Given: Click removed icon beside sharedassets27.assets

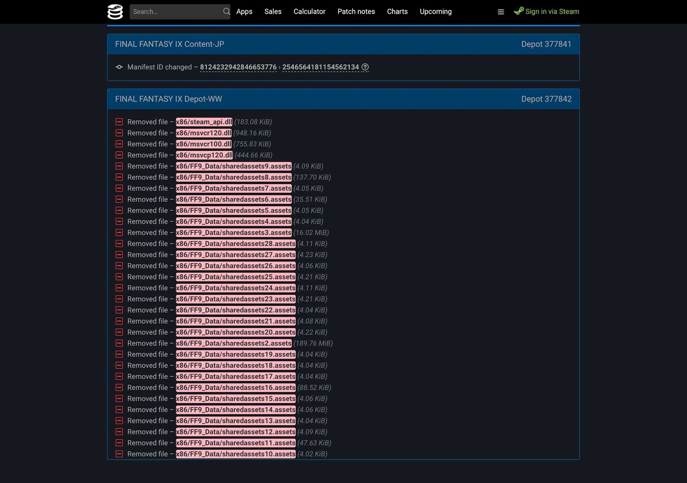Looking at the screenshot, I should tap(119, 255).
